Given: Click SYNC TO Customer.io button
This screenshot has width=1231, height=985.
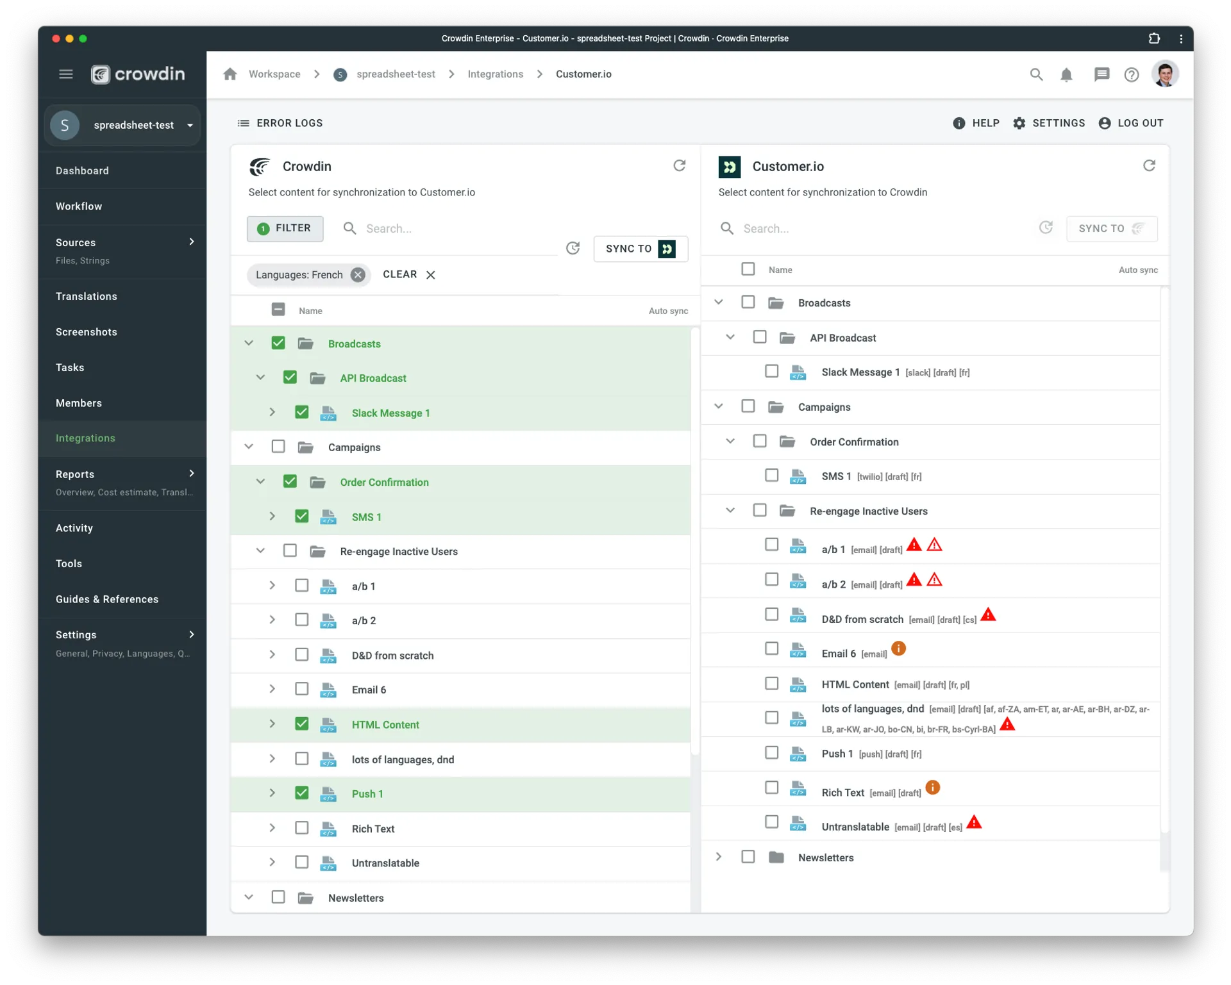Looking at the screenshot, I should pos(641,249).
